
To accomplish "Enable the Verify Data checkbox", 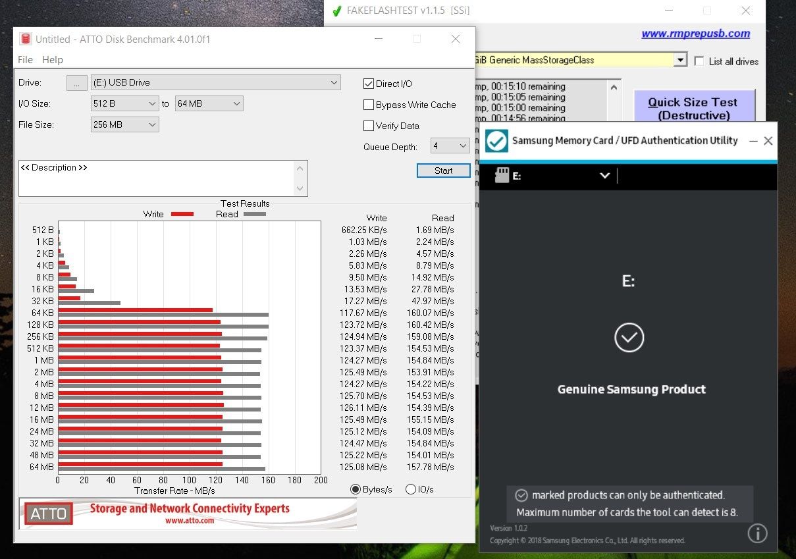I will coord(369,126).
